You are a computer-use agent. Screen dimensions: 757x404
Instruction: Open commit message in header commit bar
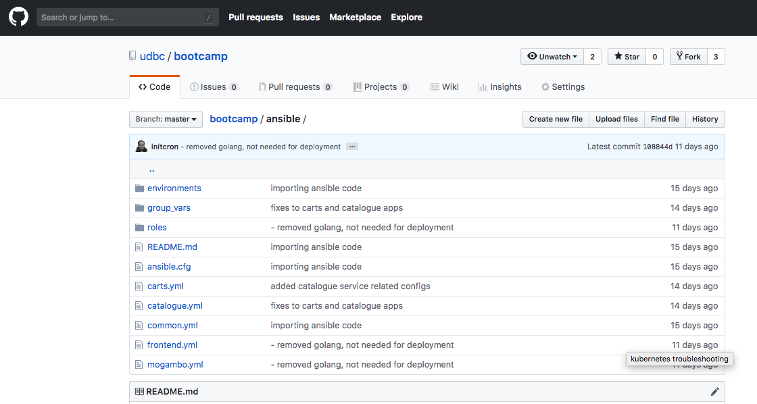[261, 147]
